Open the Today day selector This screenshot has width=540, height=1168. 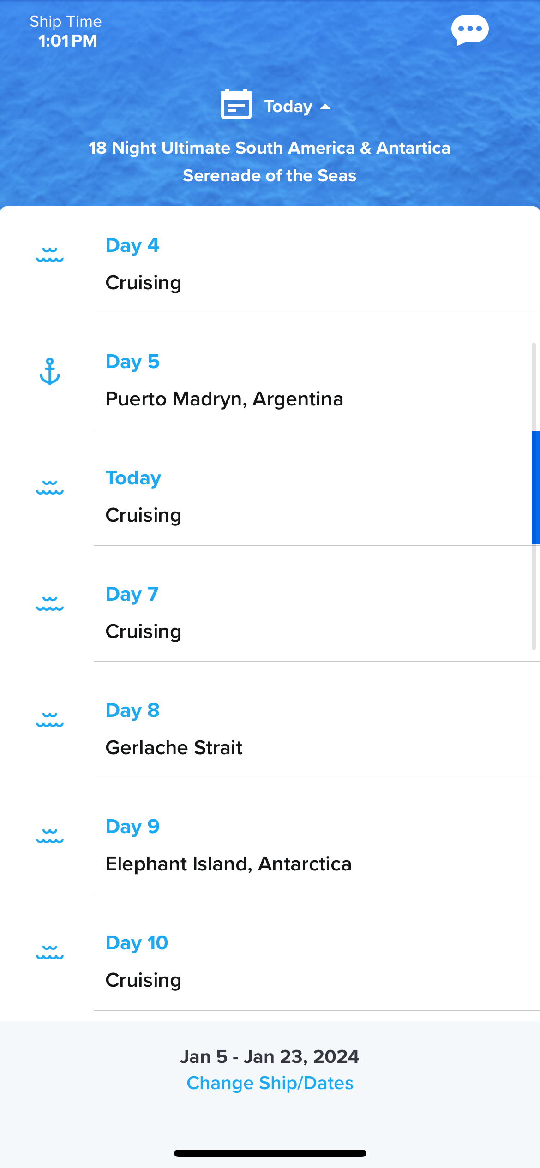(288, 107)
